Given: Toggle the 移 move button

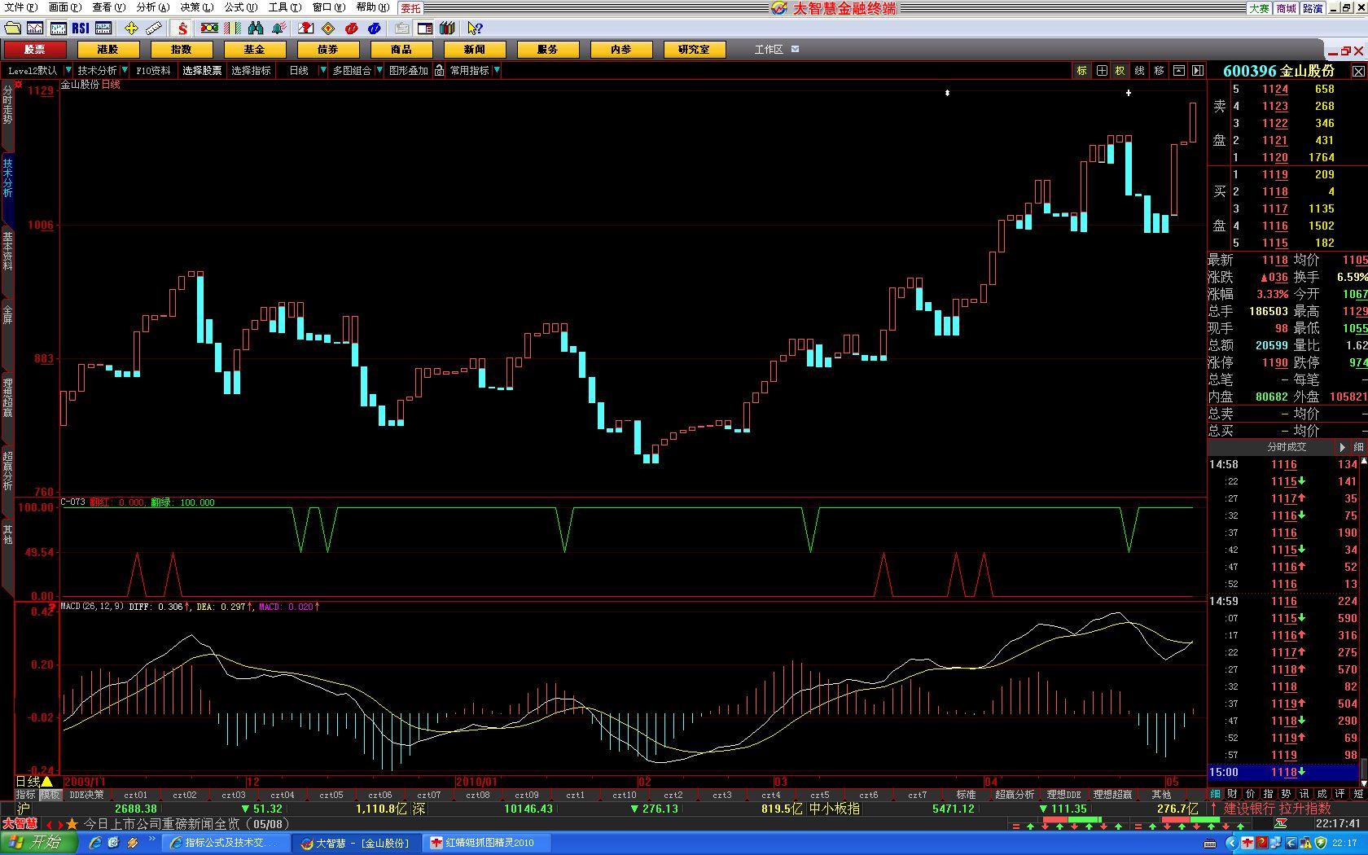Looking at the screenshot, I should click(1159, 71).
